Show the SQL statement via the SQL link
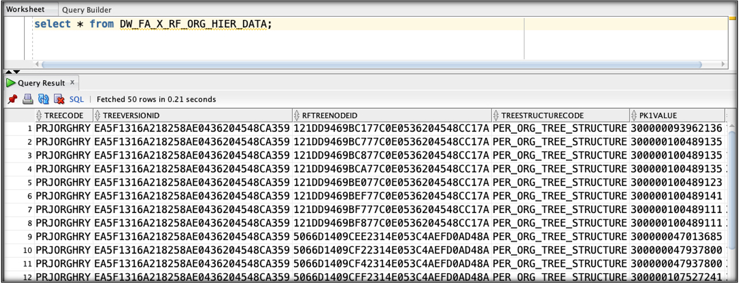Viewport: 739px width, 286px height. pos(77,99)
